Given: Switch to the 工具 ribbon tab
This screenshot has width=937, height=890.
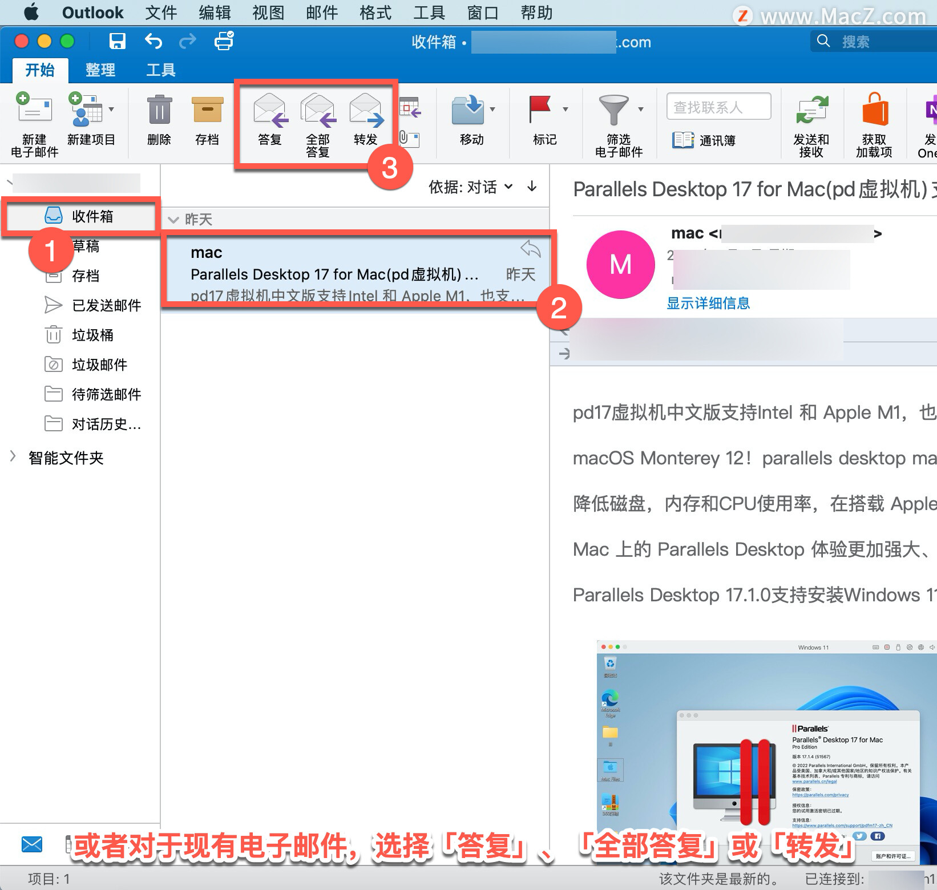Looking at the screenshot, I should (161, 70).
